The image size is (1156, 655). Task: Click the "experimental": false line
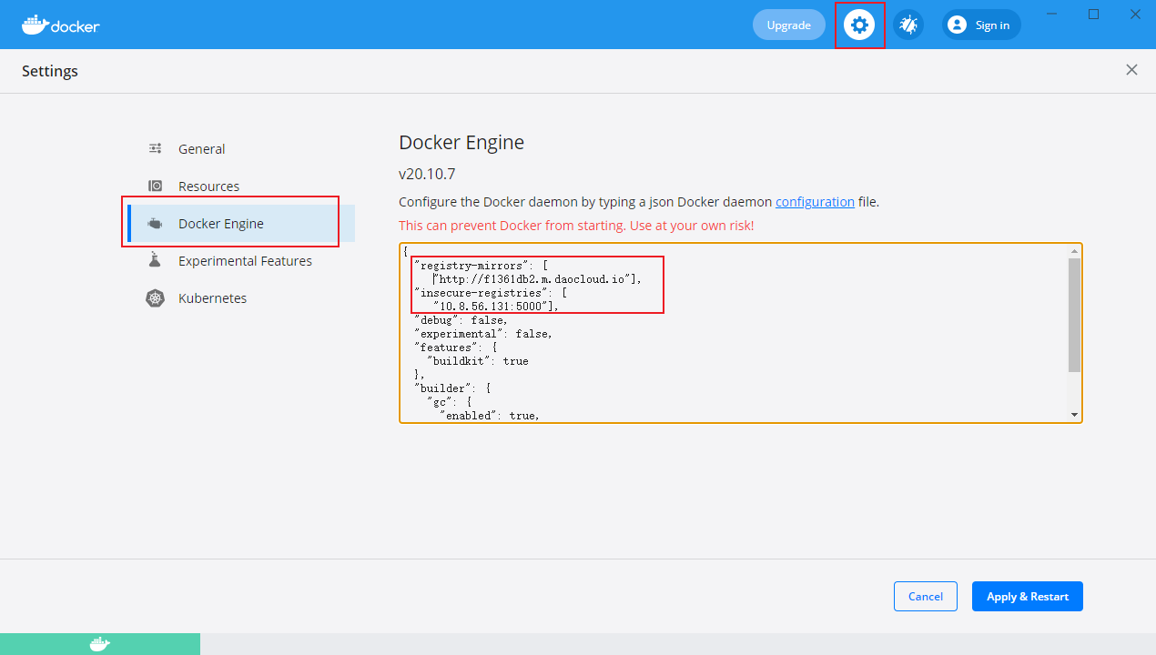point(482,334)
